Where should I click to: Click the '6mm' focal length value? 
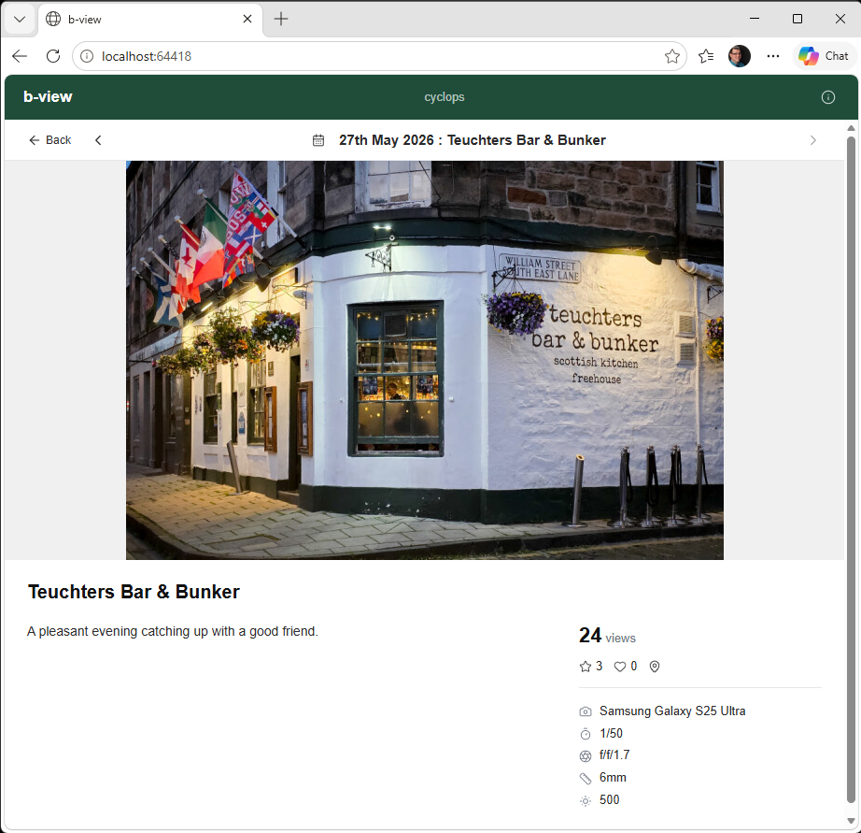pyautogui.click(x=613, y=778)
